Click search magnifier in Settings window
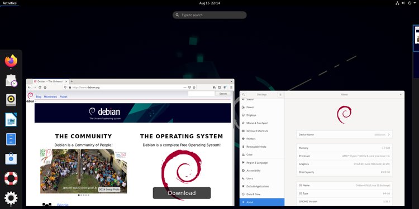The image size is (419, 209). pyautogui.click(x=244, y=95)
